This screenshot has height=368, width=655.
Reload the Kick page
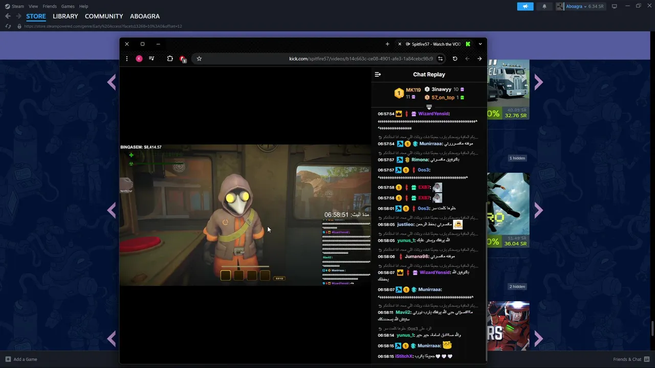[455, 59]
